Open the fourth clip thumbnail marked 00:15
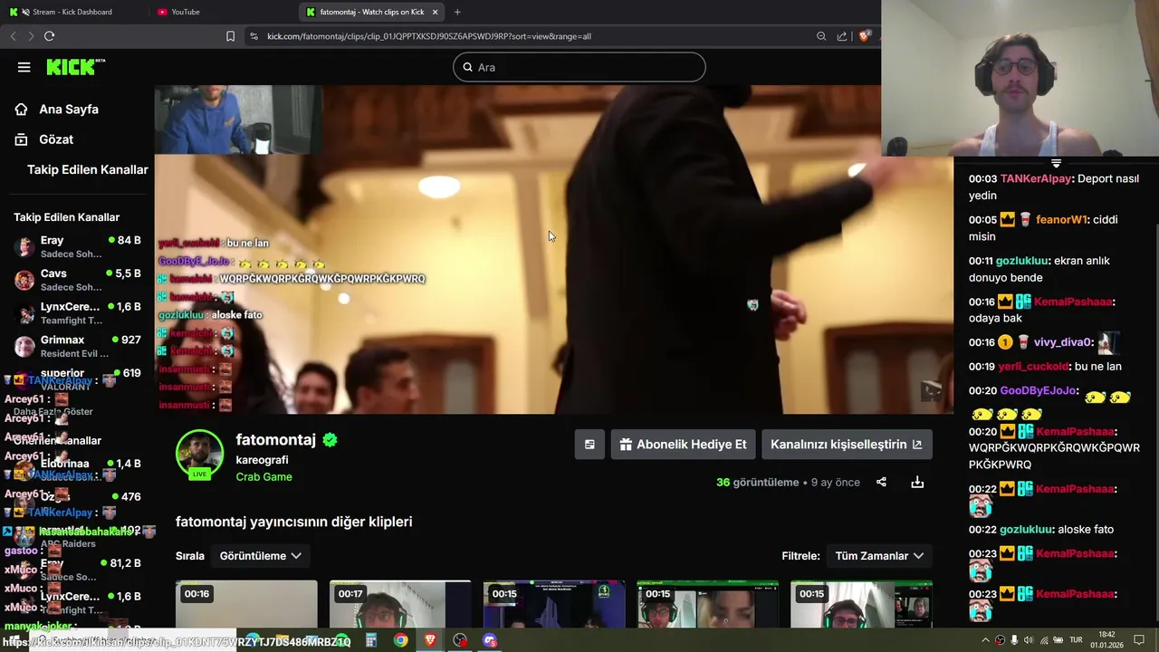The width and height of the screenshot is (1159, 652). 707,604
